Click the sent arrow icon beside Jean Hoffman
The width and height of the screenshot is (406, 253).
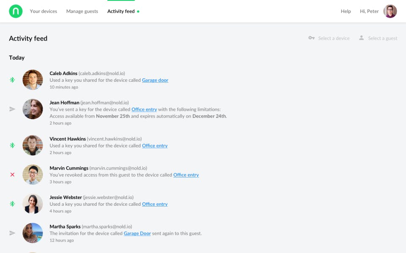tap(12, 109)
